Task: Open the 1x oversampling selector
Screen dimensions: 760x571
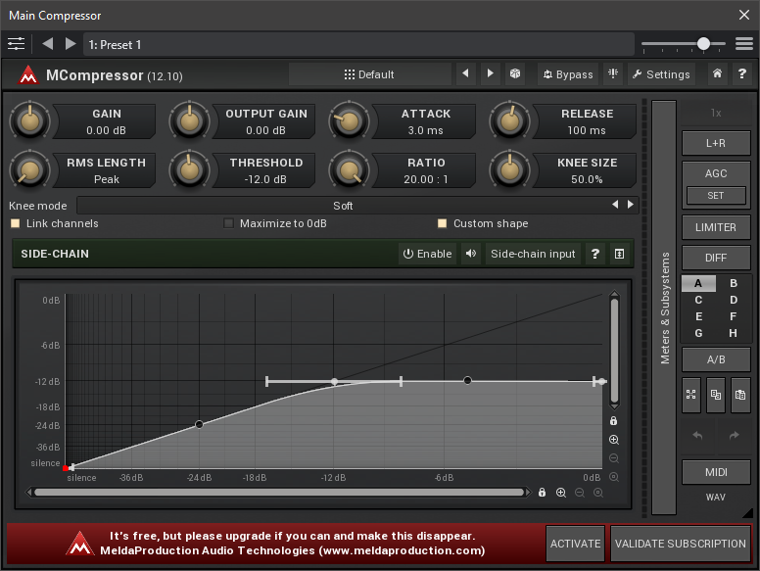Action: tap(716, 113)
